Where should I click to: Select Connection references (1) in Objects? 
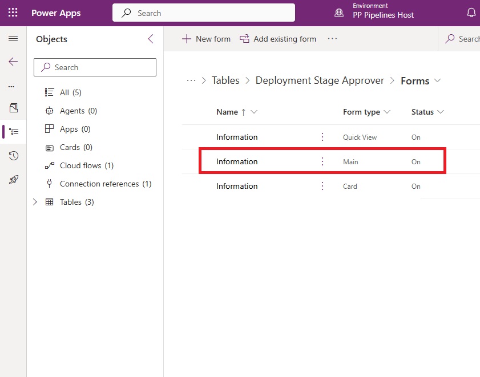click(106, 184)
